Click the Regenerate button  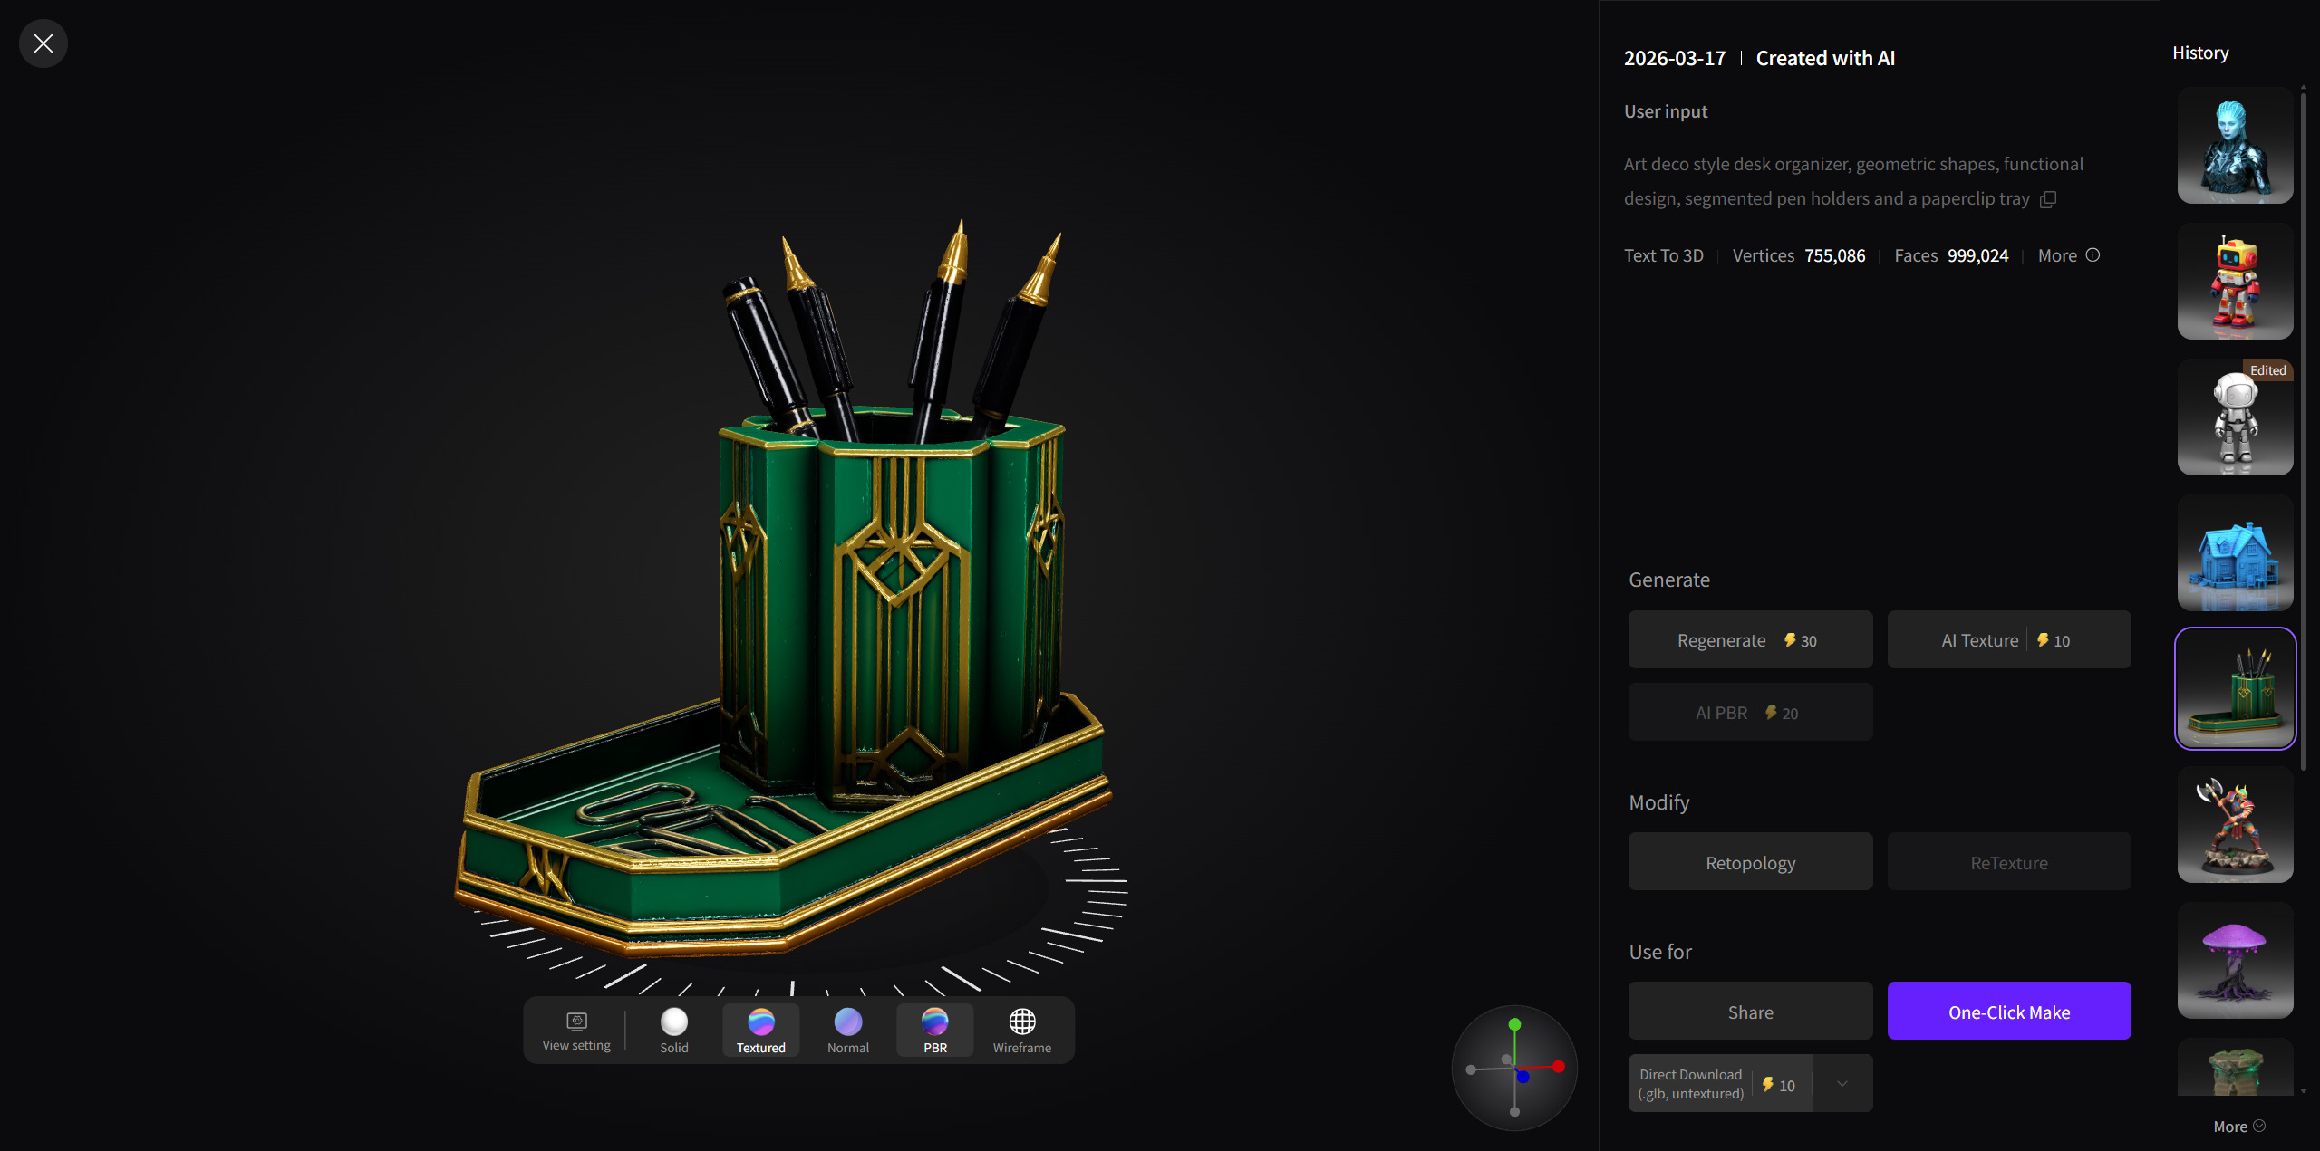coord(1749,639)
